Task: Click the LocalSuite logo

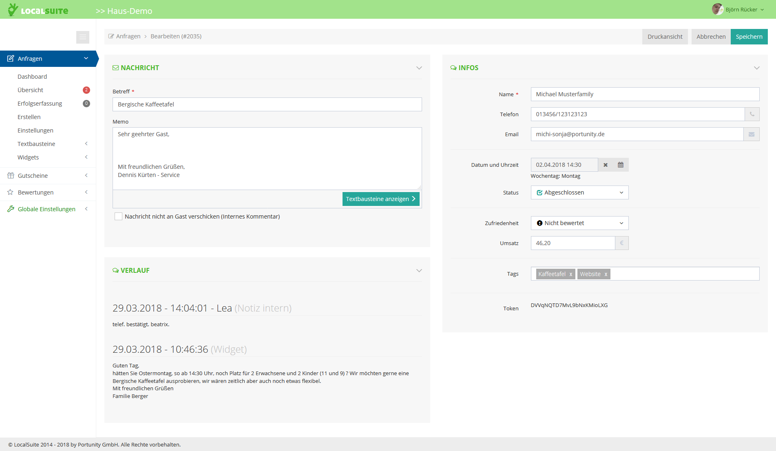Action: click(x=38, y=10)
